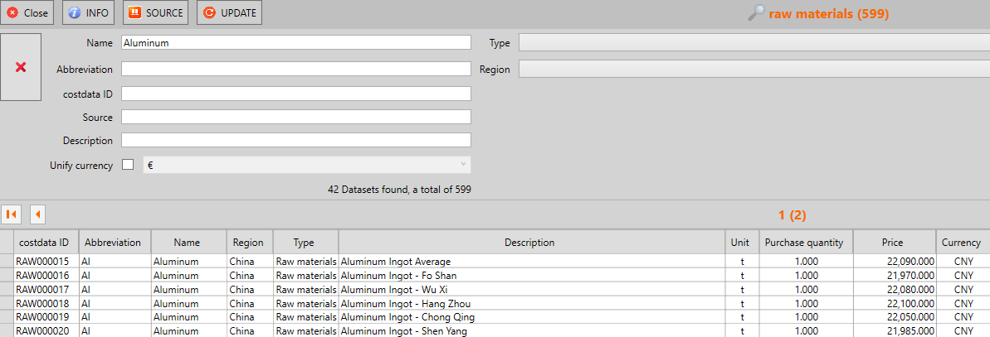Click price value 21,985.000
This screenshot has height=337, width=990.
pos(911,330)
